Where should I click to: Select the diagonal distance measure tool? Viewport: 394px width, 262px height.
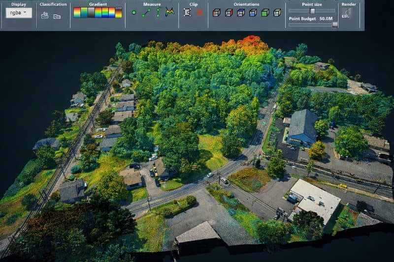[x=146, y=13]
